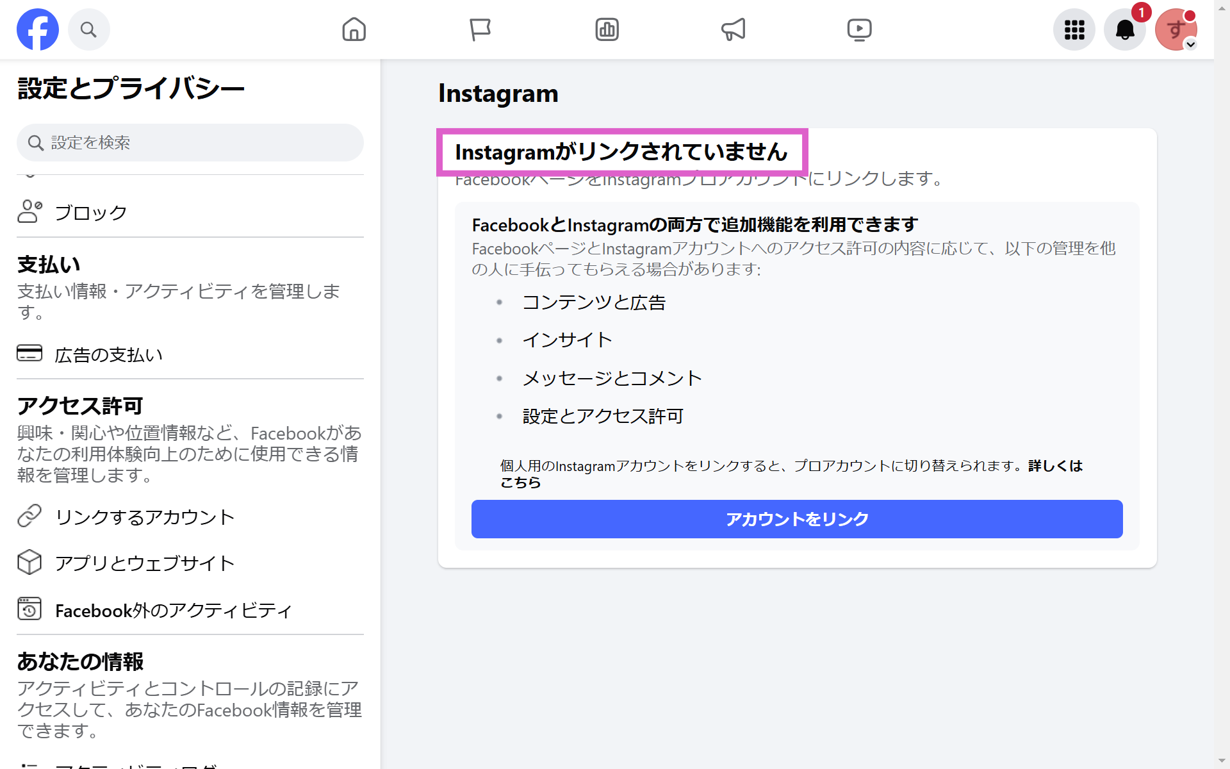Open the Ad Center megaphone icon
Viewport: 1230px width, 769px height.
pos(733,29)
